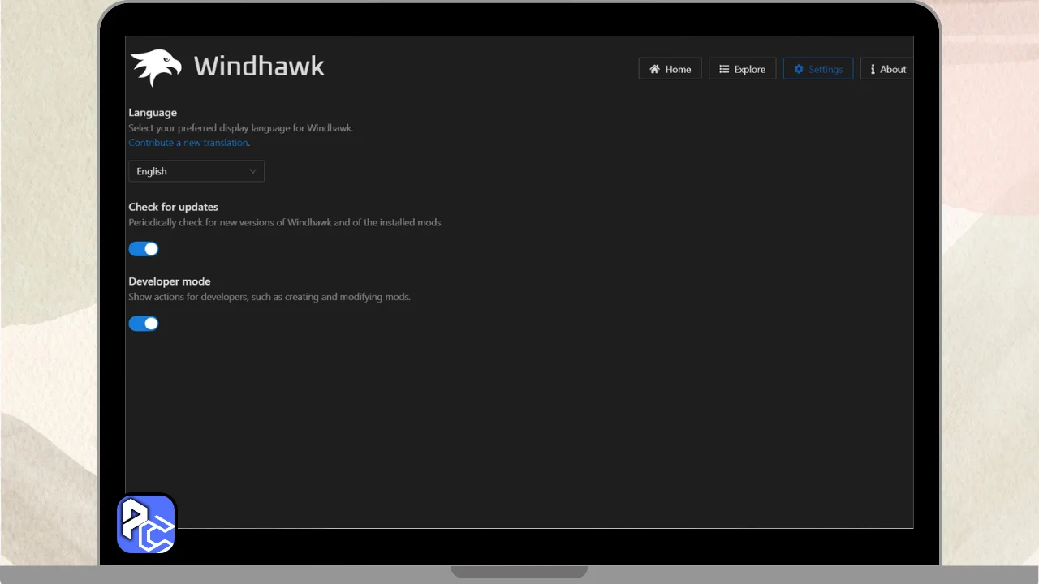Click the 'Show actions for developers' description

(269, 297)
